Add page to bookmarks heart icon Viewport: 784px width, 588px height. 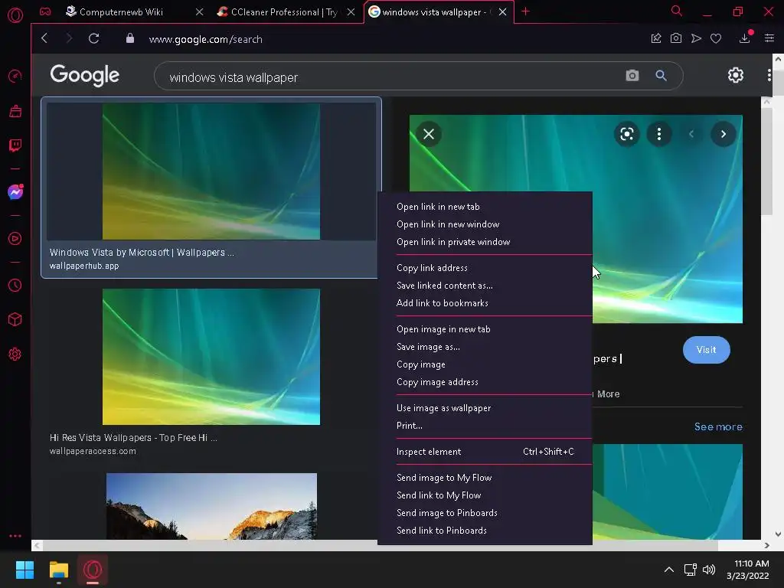[x=716, y=38]
